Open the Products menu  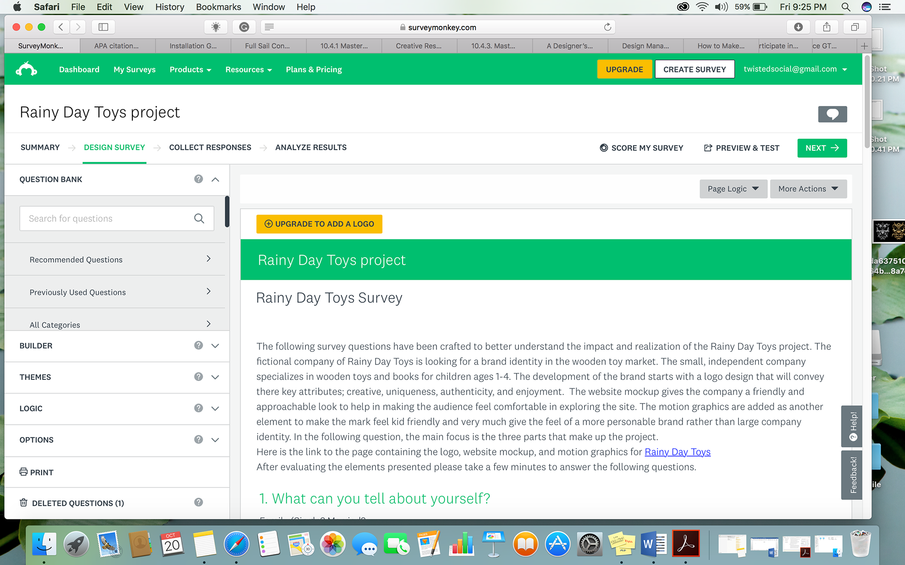(x=190, y=70)
